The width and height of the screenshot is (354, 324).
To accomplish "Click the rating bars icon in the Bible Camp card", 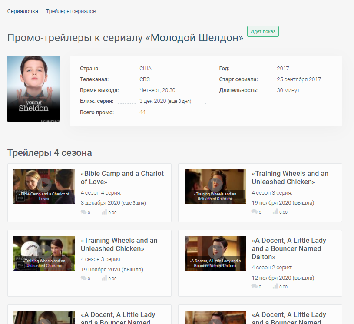I will (104, 212).
